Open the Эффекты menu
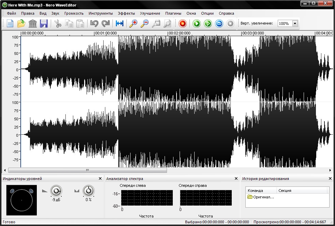335x226 pixels. 126,13
